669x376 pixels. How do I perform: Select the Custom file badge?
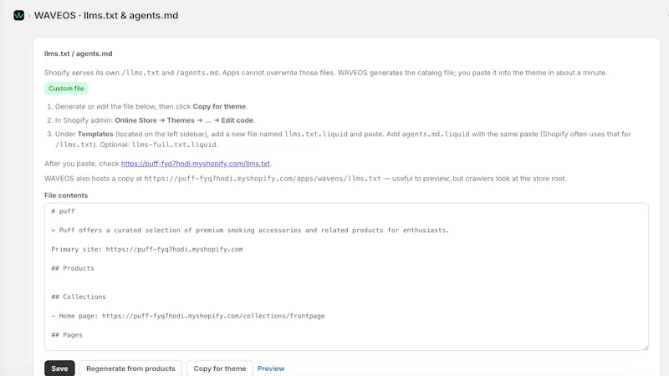pos(66,89)
